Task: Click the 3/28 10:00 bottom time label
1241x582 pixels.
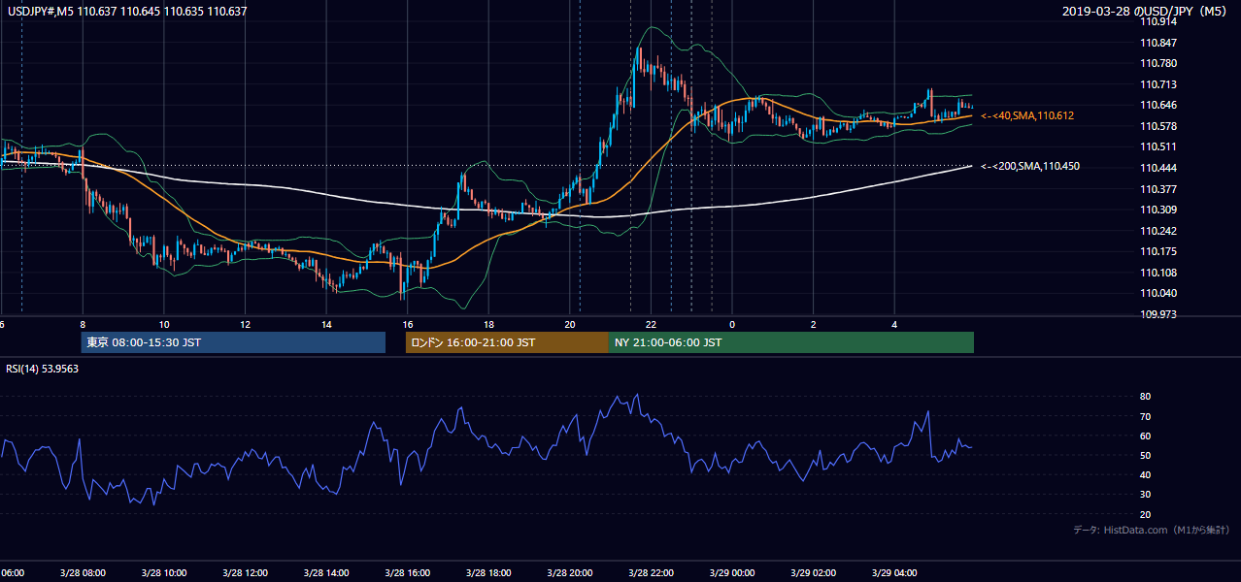Action: click(163, 573)
